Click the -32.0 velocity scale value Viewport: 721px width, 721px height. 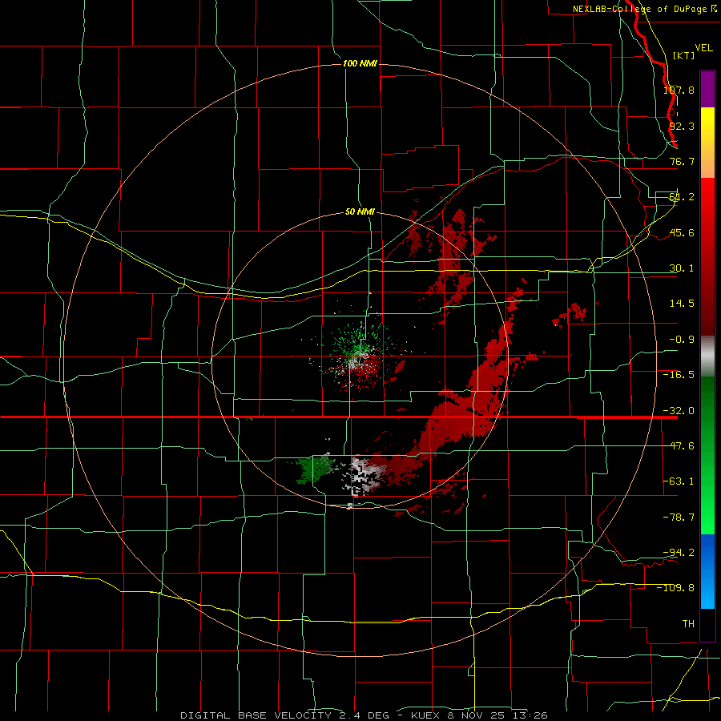[x=679, y=411]
